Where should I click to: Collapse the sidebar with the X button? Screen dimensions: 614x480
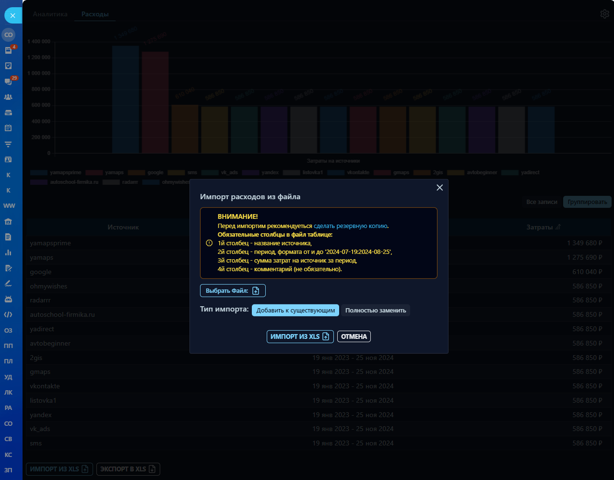tap(12, 16)
